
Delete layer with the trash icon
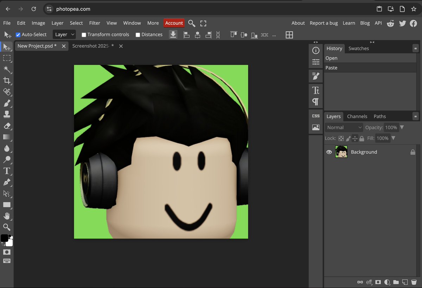(x=414, y=282)
